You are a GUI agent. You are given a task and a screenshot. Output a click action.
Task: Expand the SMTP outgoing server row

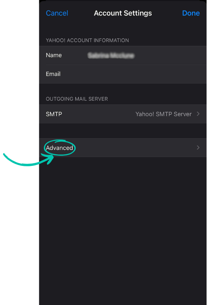coord(123,114)
